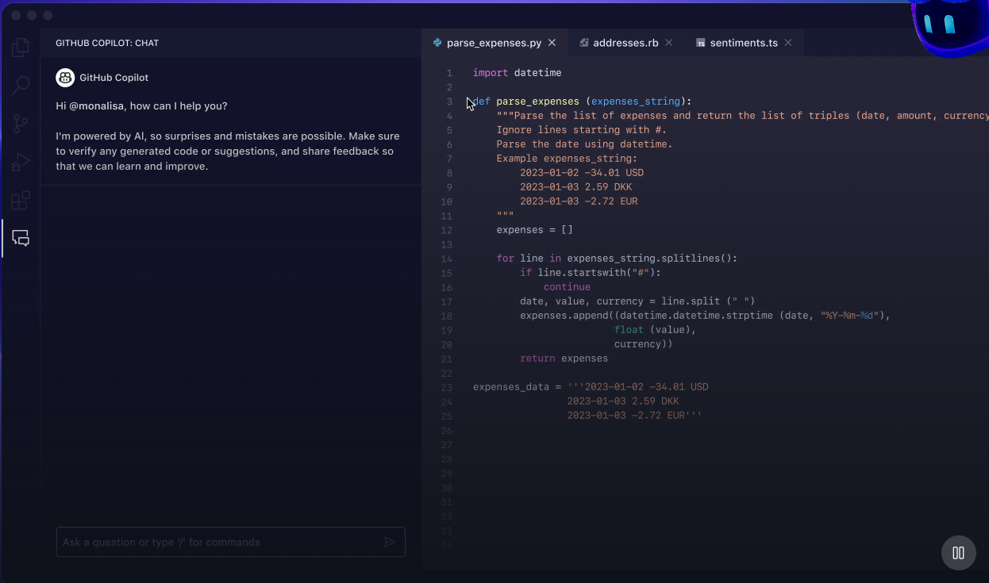The width and height of the screenshot is (989, 583).
Task: Open the Explorer files icon in activity bar
Action: (21, 48)
